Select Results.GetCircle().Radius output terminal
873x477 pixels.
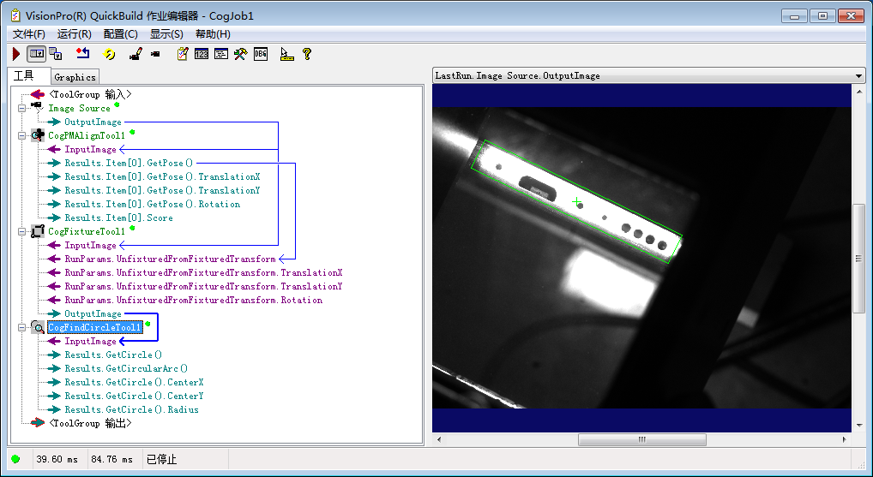131,409
